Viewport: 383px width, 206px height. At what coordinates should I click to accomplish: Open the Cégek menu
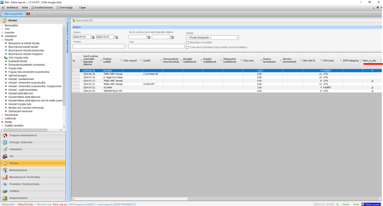82,8
